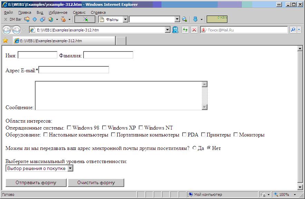Click the DM Bar magnifier search icon

click(x=184, y=19)
